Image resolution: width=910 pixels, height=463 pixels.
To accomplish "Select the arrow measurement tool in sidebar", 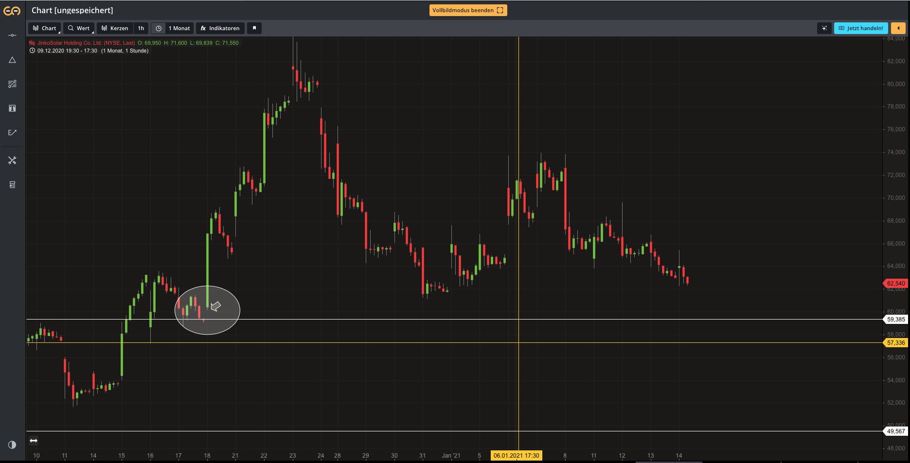I will [13, 132].
